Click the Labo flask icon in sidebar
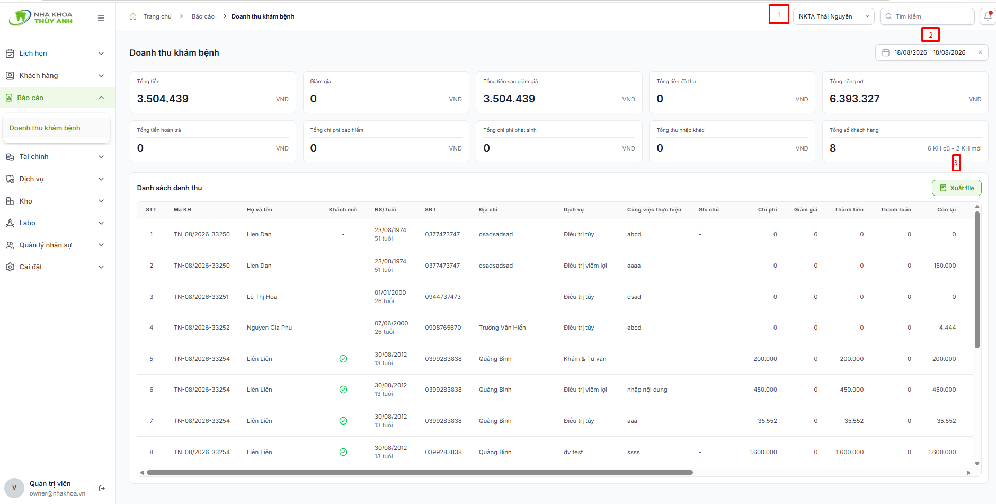Image resolution: width=996 pixels, height=504 pixels. coord(10,223)
